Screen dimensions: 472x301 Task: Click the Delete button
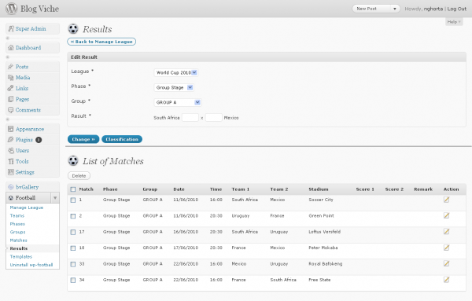click(79, 175)
